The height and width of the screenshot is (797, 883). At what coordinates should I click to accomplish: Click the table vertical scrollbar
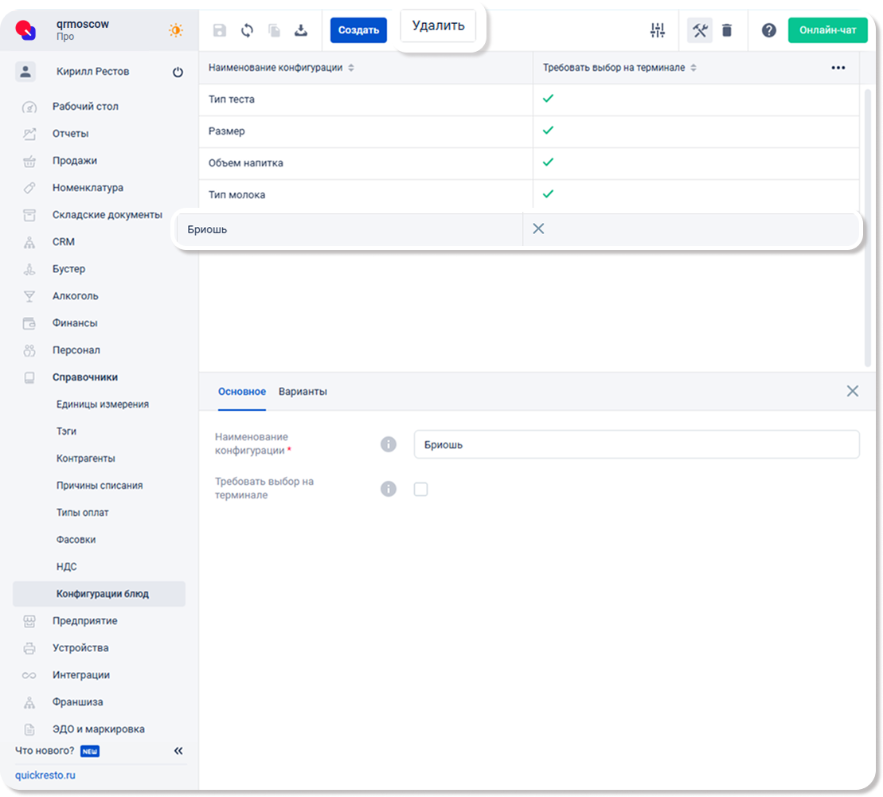click(868, 228)
